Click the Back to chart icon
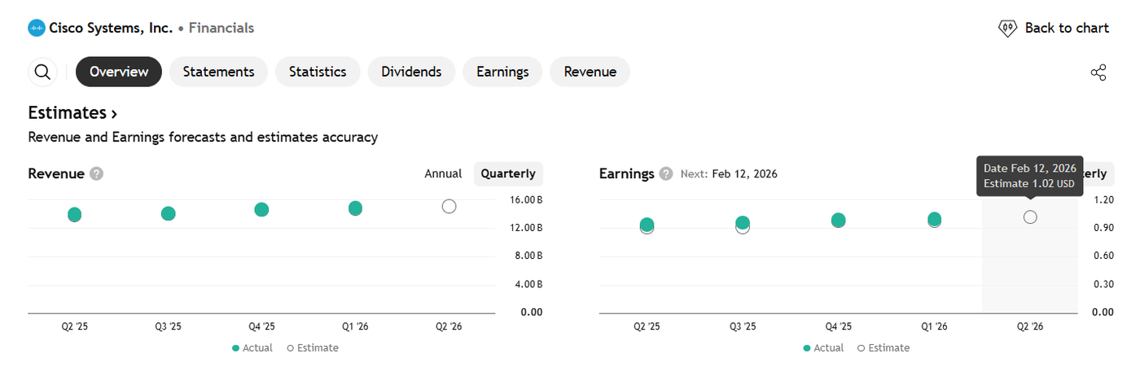Viewport: 1140px width, 376px height. (1008, 28)
